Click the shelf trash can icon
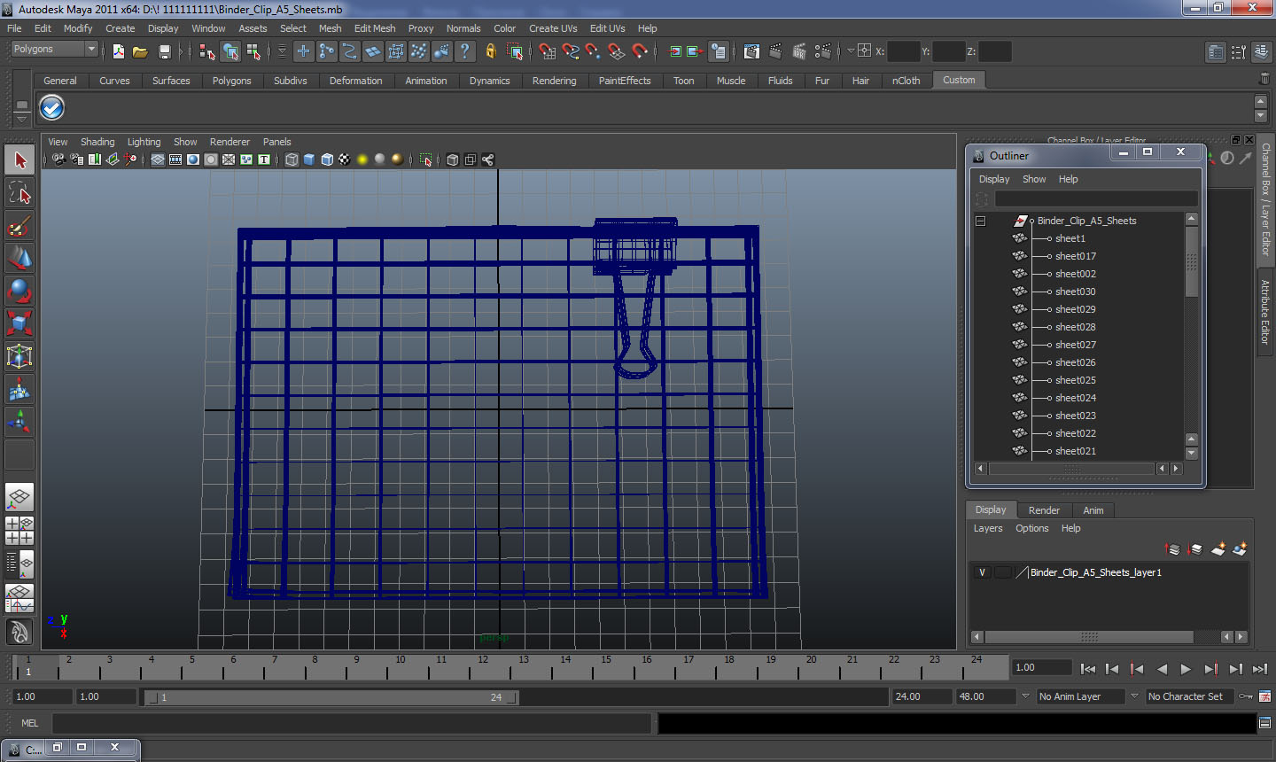The height and width of the screenshot is (762, 1276). (1264, 80)
